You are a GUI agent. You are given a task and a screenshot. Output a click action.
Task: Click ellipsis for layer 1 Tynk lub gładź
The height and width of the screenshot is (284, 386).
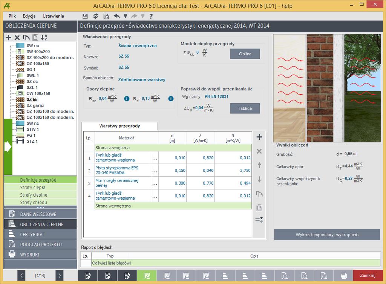[155, 157]
